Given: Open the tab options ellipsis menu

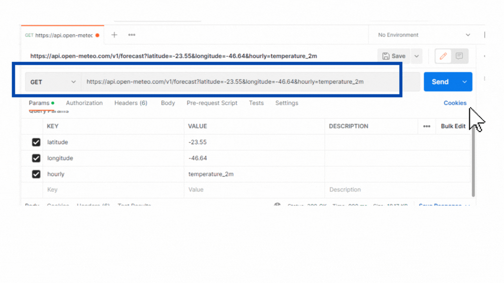Looking at the screenshot, I should pyautogui.click(x=132, y=35).
